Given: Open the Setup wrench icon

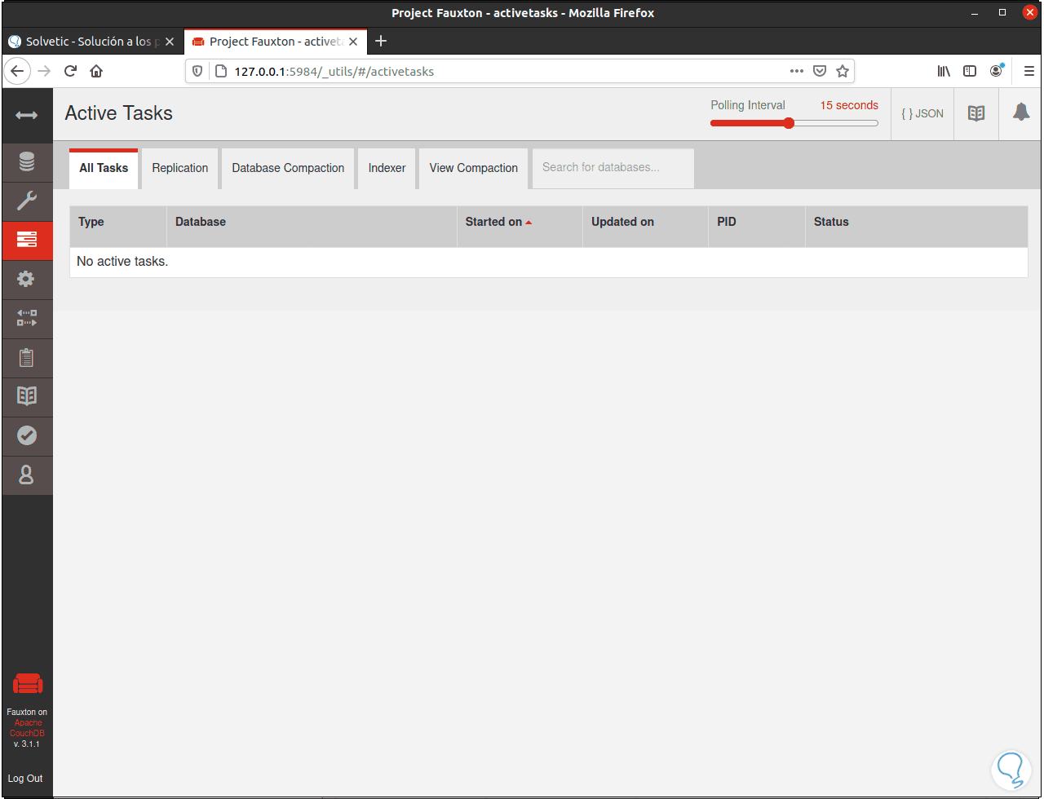Looking at the screenshot, I should [x=27, y=201].
